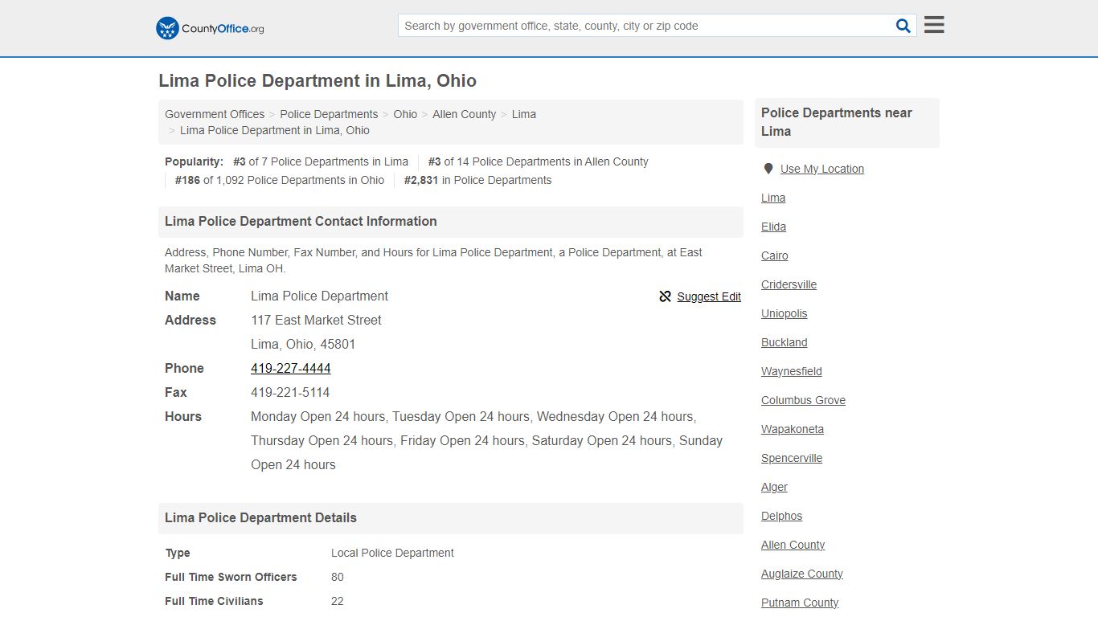Open the Elida sidebar link
Viewport: 1098px width, 617px height.
[774, 227]
